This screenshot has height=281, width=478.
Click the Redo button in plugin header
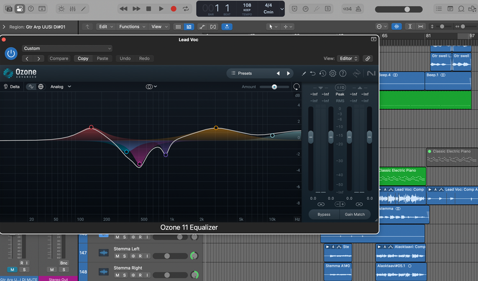(144, 58)
